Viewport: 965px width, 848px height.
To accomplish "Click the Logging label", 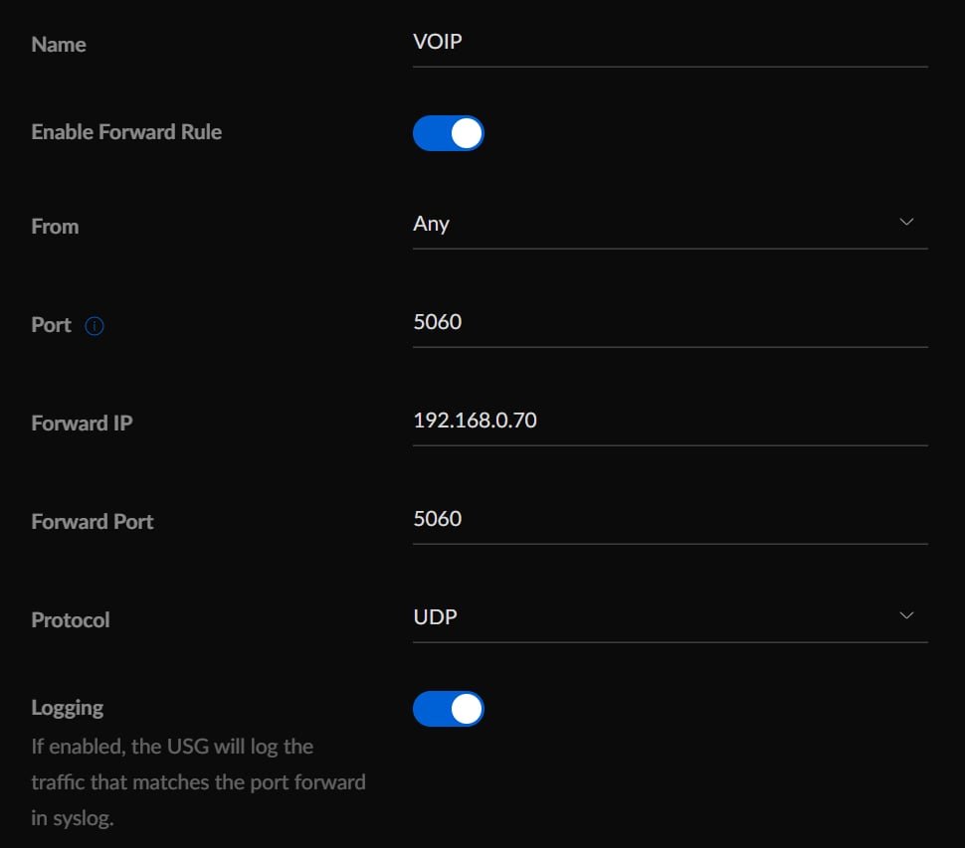I will pos(67,708).
